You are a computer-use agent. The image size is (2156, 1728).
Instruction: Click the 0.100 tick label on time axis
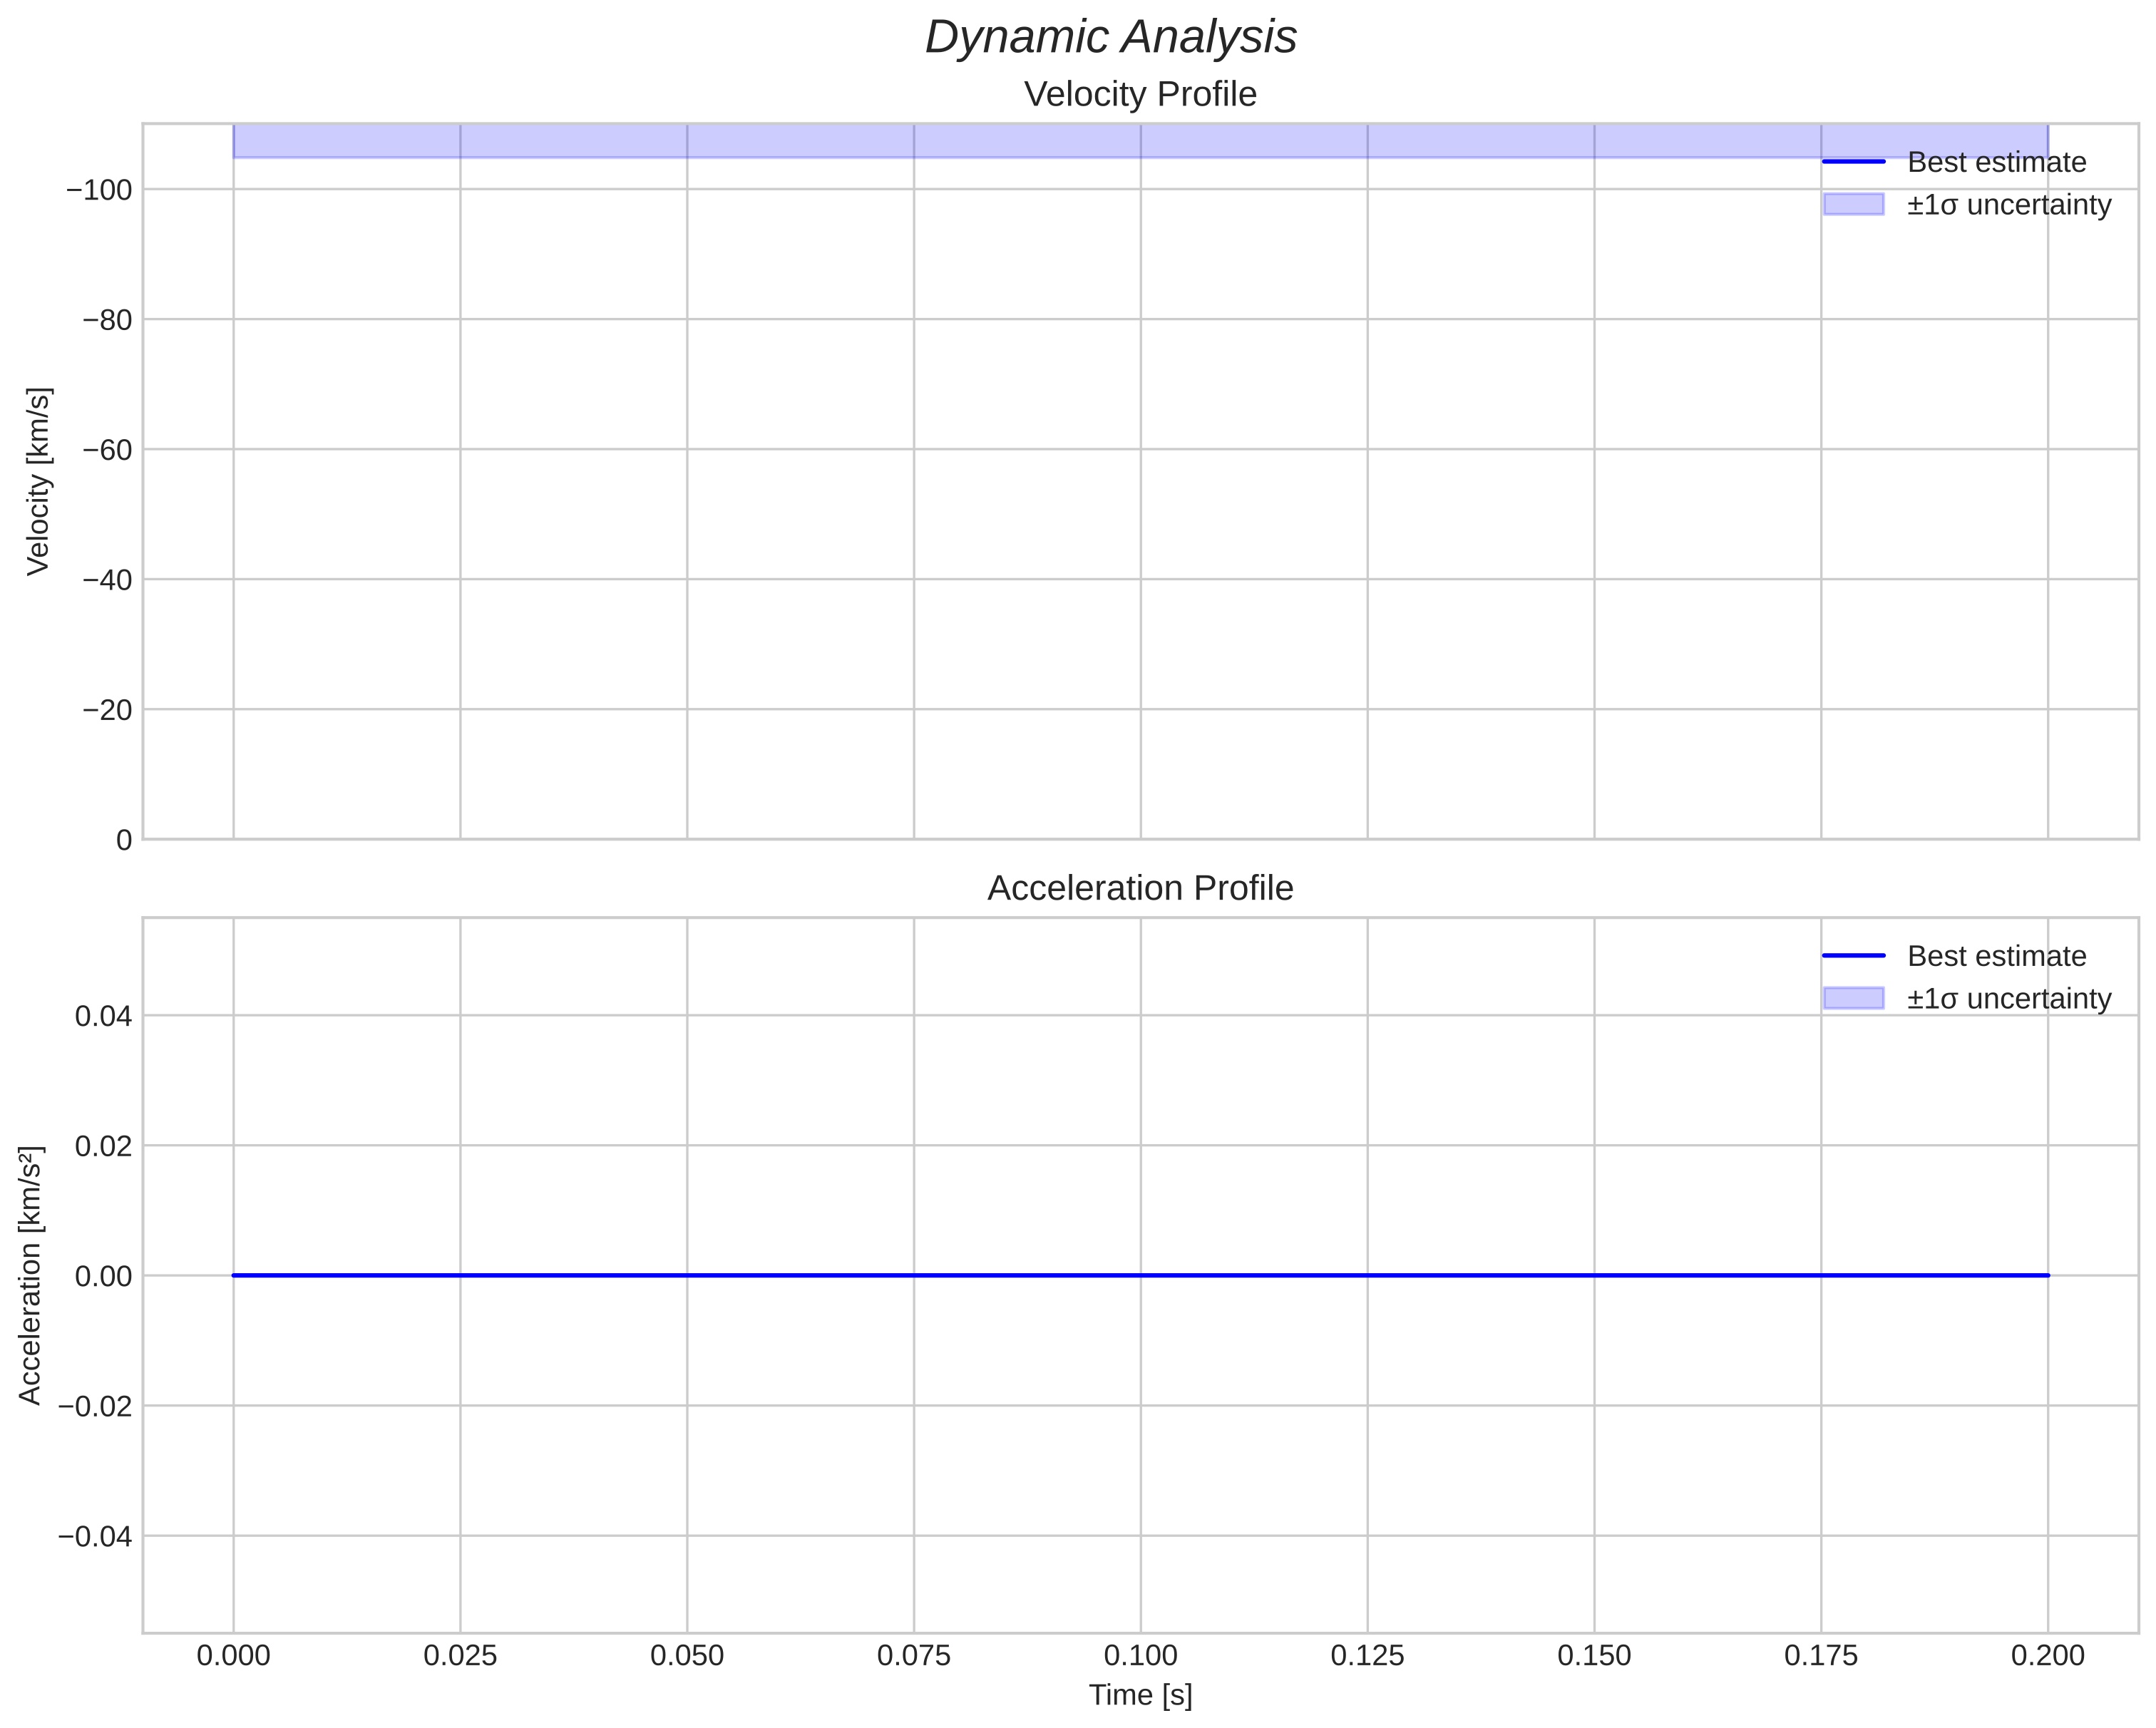pyautogui.click(x=1140, y=1656)
